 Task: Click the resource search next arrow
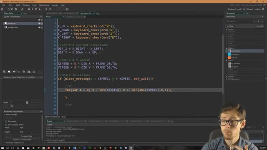(x=262, y=21)
